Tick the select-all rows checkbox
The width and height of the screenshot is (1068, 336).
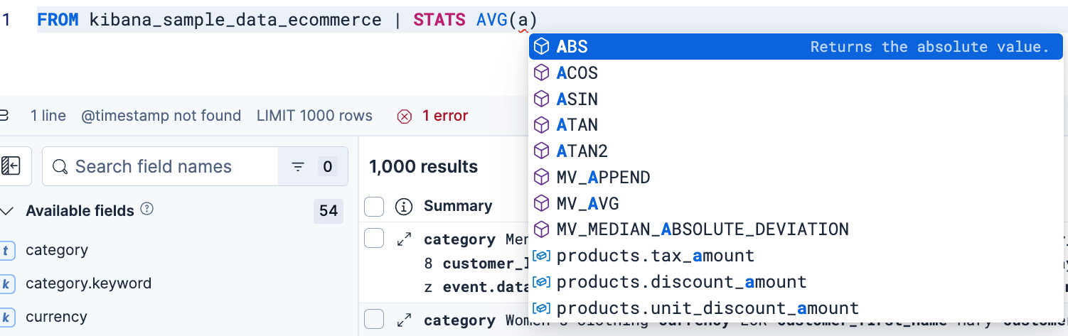[x=374, y=207]
